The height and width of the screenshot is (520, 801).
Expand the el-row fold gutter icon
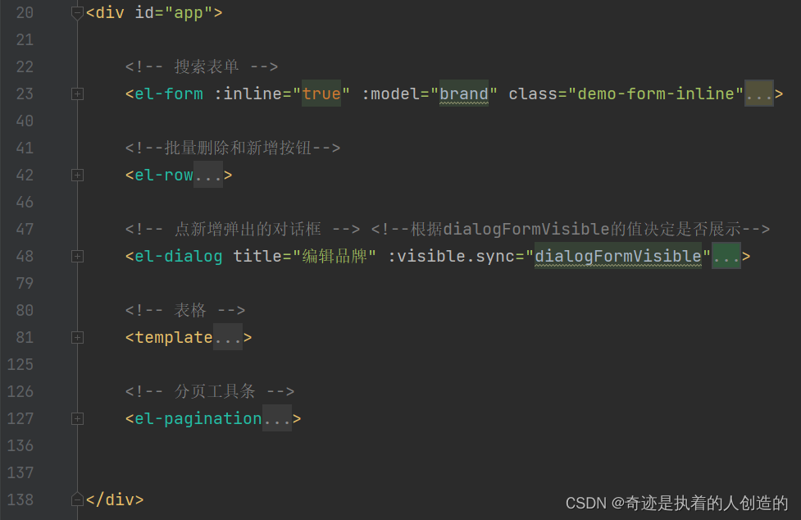pyautogui.click(x=77, y=176)
